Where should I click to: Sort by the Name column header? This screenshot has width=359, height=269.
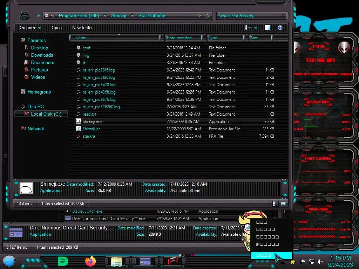(x=115, y=38)
